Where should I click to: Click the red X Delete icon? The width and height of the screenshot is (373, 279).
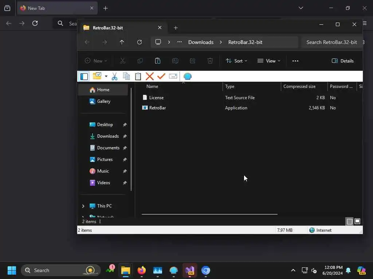[x=150, y=76]
